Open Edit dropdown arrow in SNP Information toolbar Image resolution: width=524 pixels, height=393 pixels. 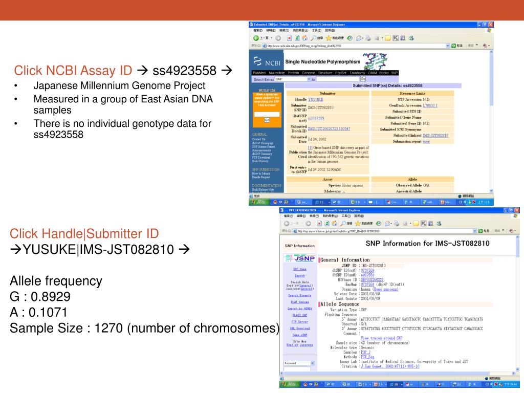click(410, 223)
